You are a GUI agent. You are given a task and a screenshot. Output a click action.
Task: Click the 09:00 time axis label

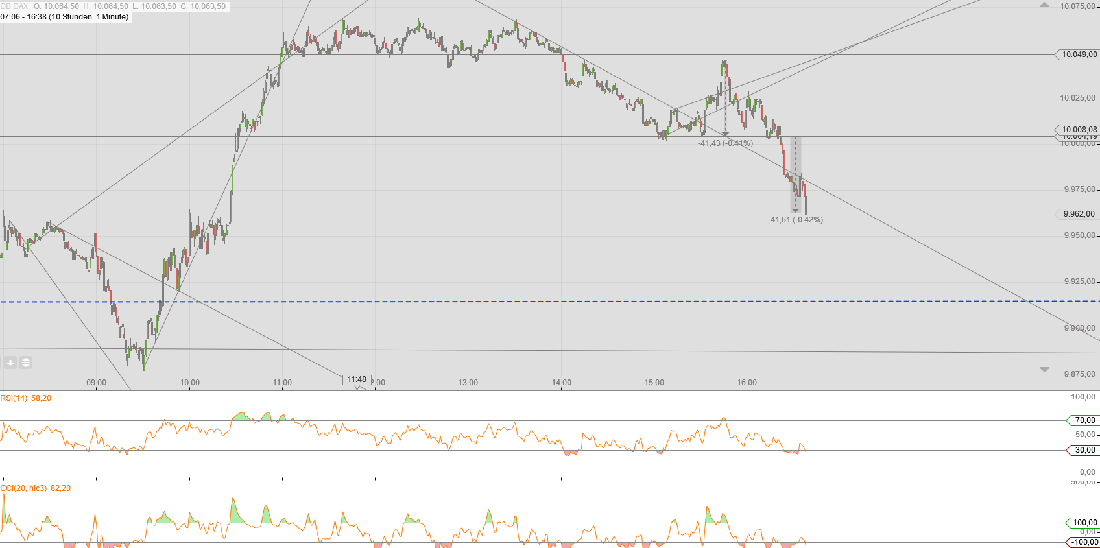[x=96, y=383]
